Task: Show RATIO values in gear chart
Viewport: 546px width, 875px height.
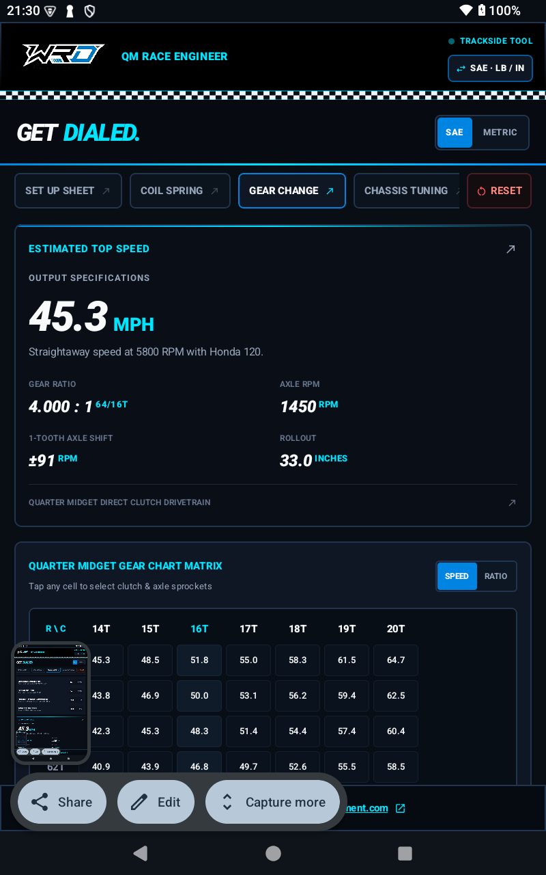Action: [x=496, y=576]
